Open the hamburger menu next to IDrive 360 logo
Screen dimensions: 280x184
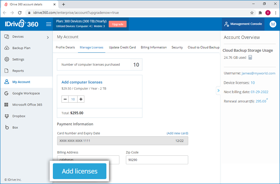[49, 24]
